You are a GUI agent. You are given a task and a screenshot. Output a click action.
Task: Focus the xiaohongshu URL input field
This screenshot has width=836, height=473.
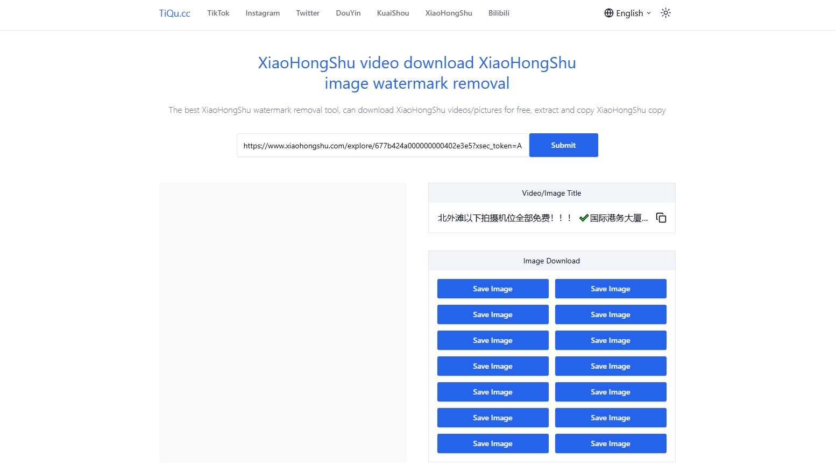tap(383, 145)
